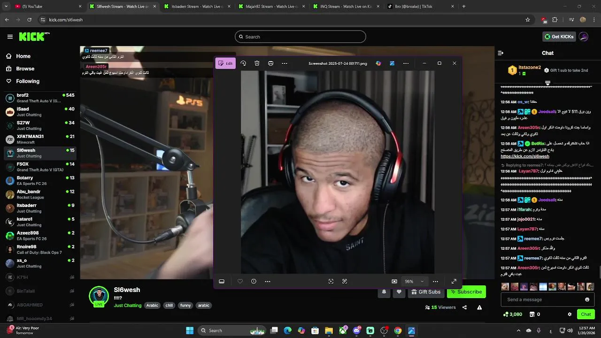The width and height of the screenshot is (601, 338).
Task: Switch to TikTok Bro tab
Action: (420, 7)
